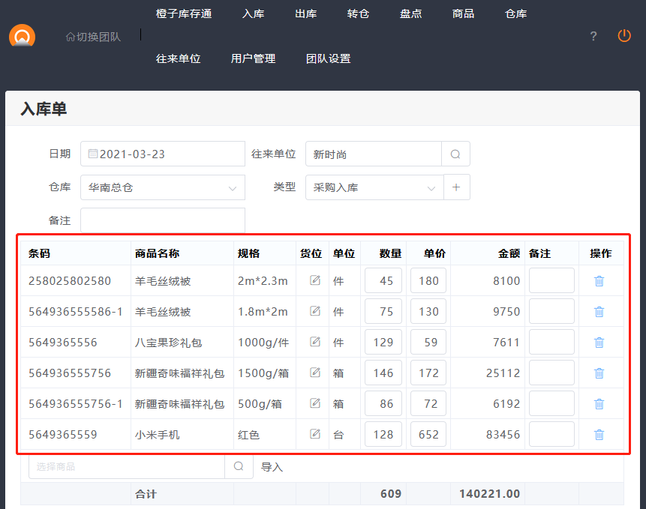646x509 pixels.
Task: Click the plus icon next to 类型
Action: (456, 187)
